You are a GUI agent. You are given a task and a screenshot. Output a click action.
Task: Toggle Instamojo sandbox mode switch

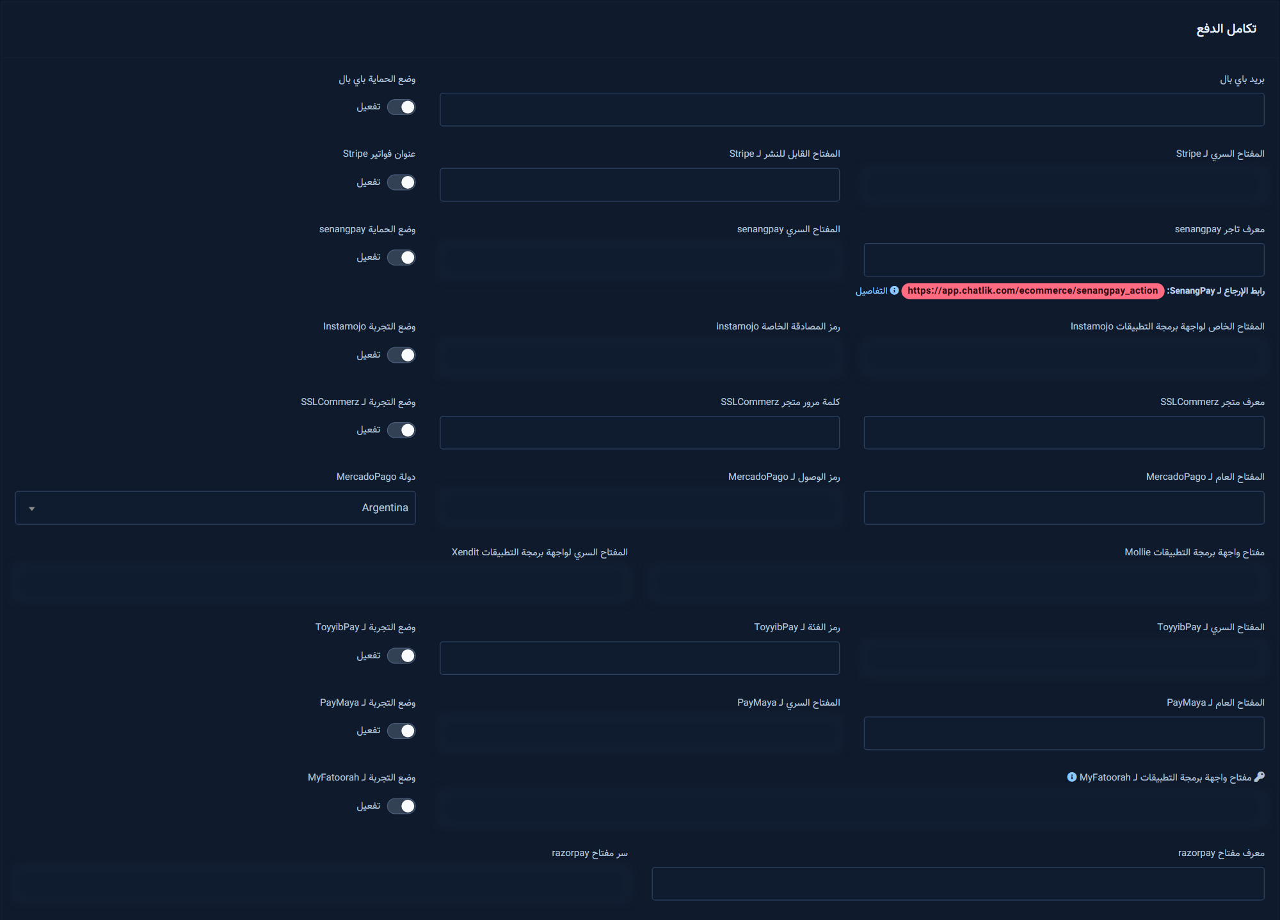pyautogui.click(x=401, y=355)
